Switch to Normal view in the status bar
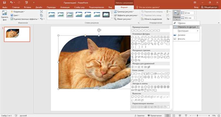This screenshot has height=117, width=221. 167,116
